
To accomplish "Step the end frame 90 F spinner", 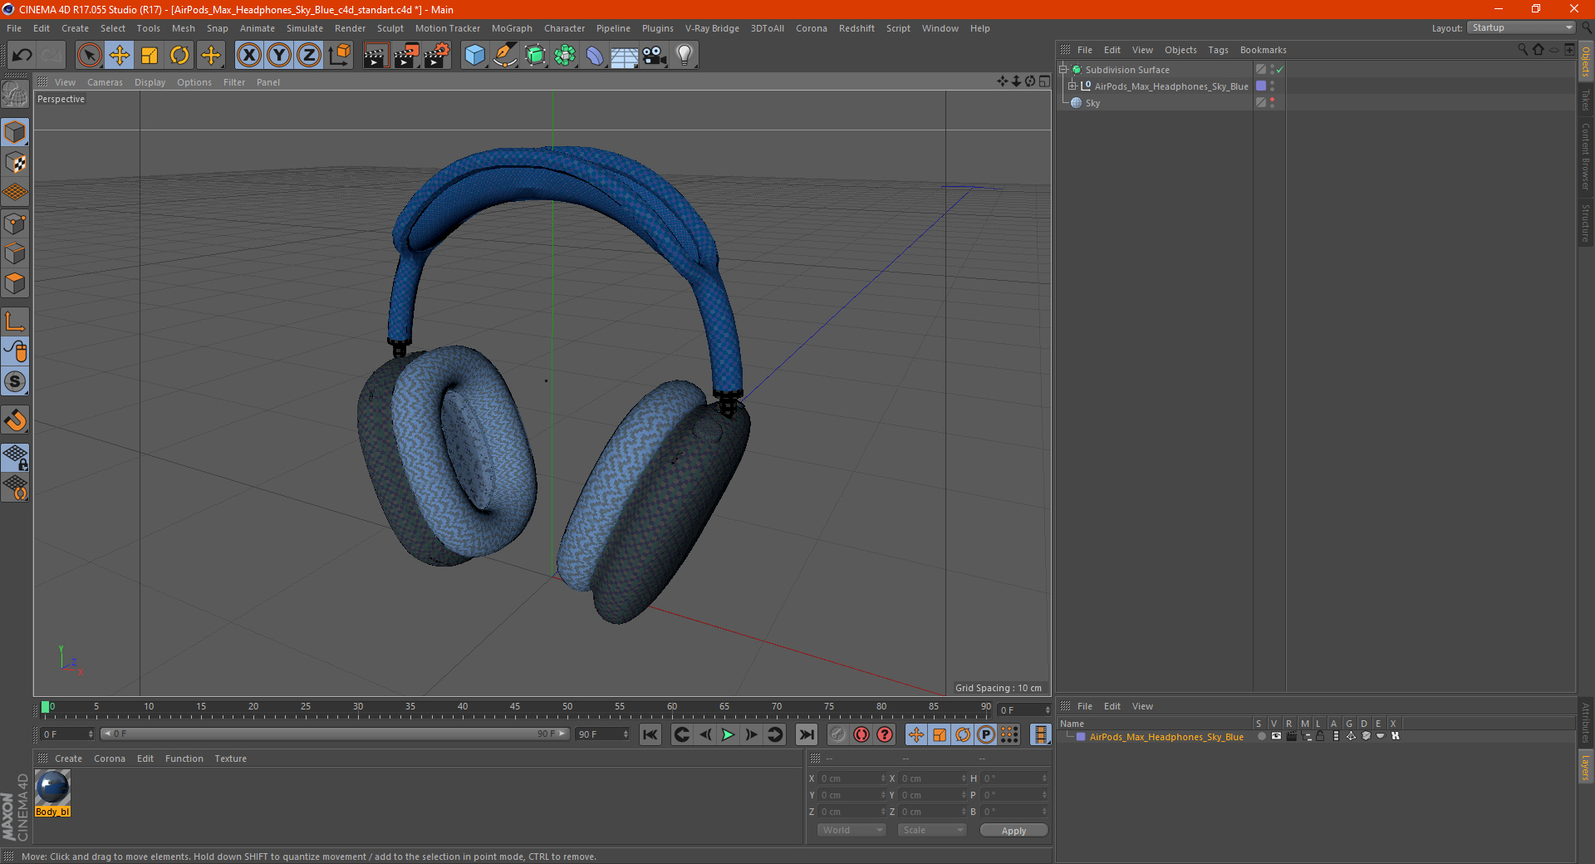I will (x=626, y=734).
